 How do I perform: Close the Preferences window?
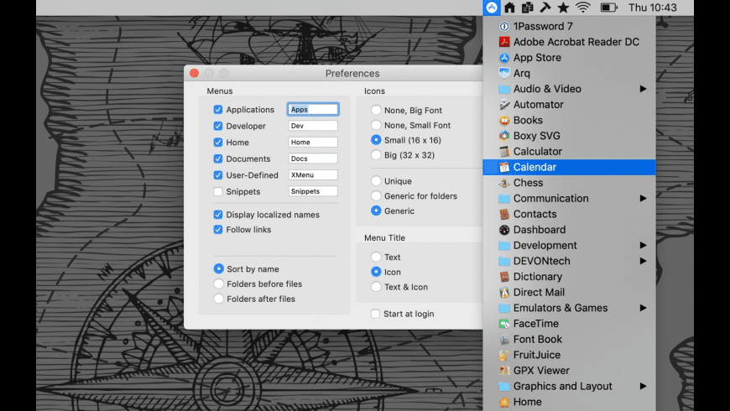(x=195, y=73)
